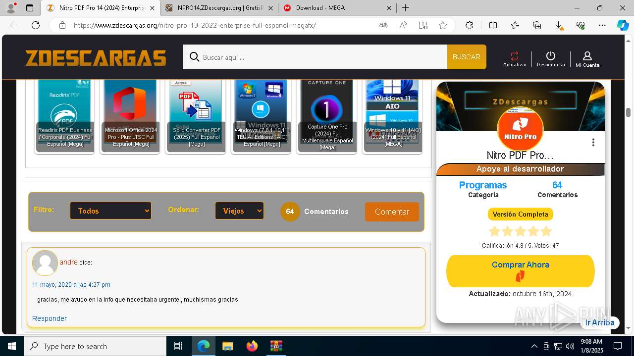Click andre's avatar image

tap(45, 263)
